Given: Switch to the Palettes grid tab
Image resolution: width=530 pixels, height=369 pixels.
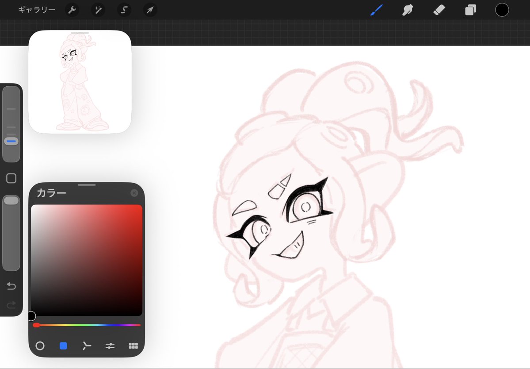Looking at the screenshot, I should 133,346.
